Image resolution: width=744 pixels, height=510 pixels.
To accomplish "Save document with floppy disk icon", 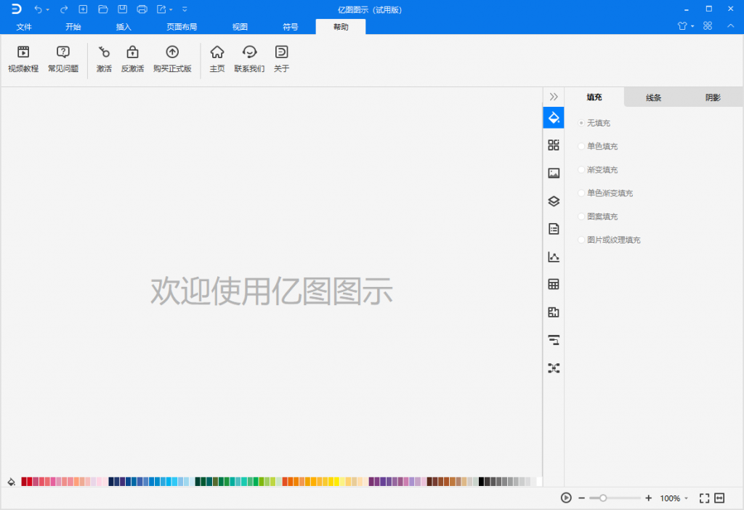I will click(x=122, y=9).
